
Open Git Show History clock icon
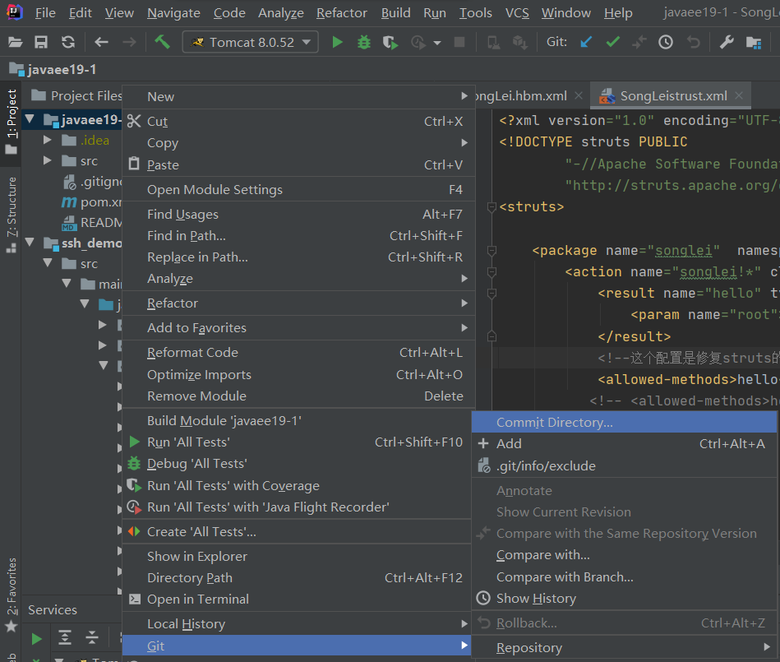point(666,42)
